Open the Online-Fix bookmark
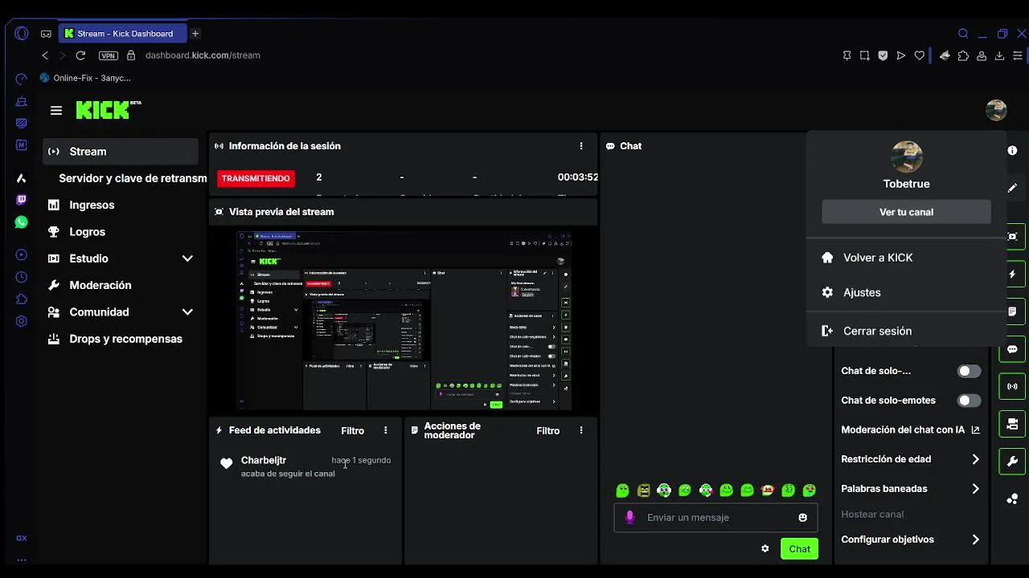 tap(85, 78)
